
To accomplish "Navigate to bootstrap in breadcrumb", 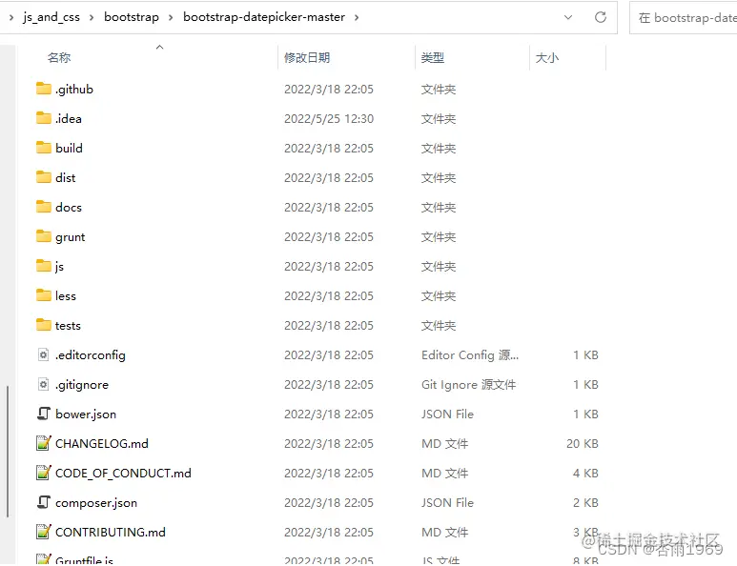I will point(132,17).
